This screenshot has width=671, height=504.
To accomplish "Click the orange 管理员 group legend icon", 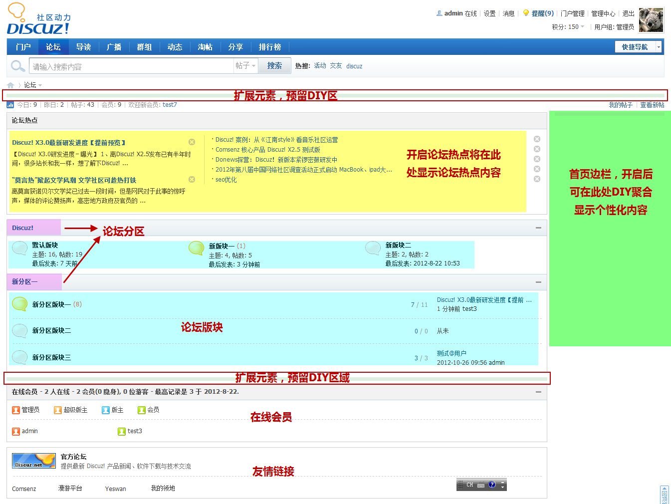I will pyautogui.click(x=15, y=410).
